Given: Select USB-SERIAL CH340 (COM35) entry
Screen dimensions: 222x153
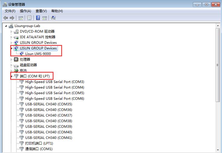Looking at the screenshot, I should (49, 104).
